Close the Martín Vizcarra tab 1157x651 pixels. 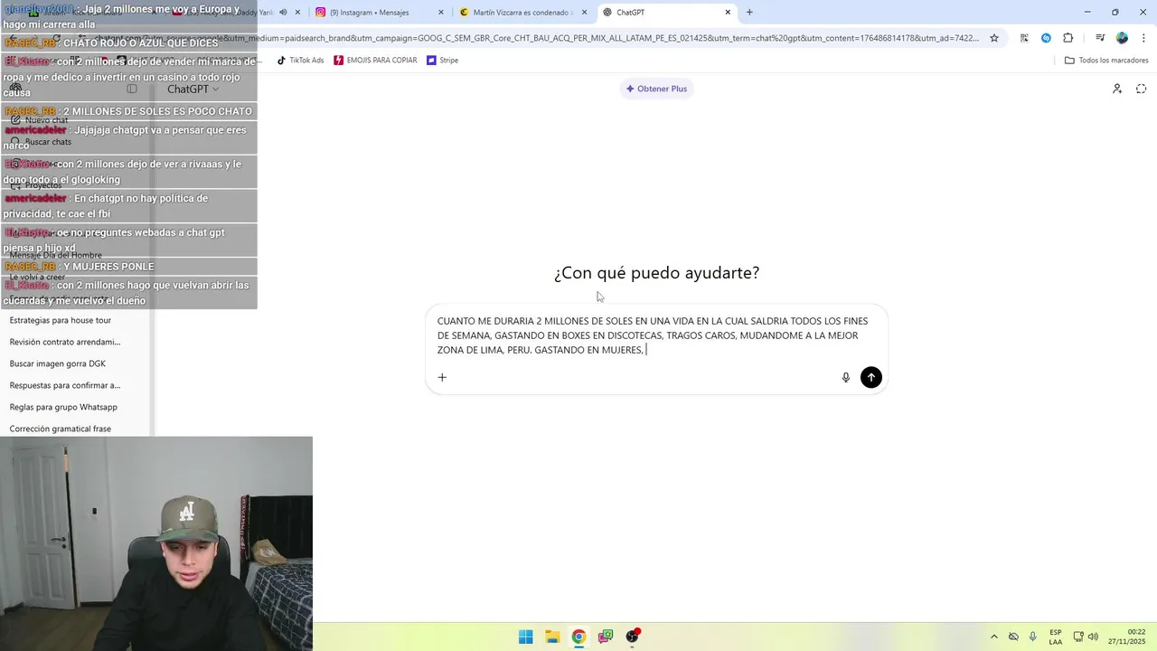[584, 13]
